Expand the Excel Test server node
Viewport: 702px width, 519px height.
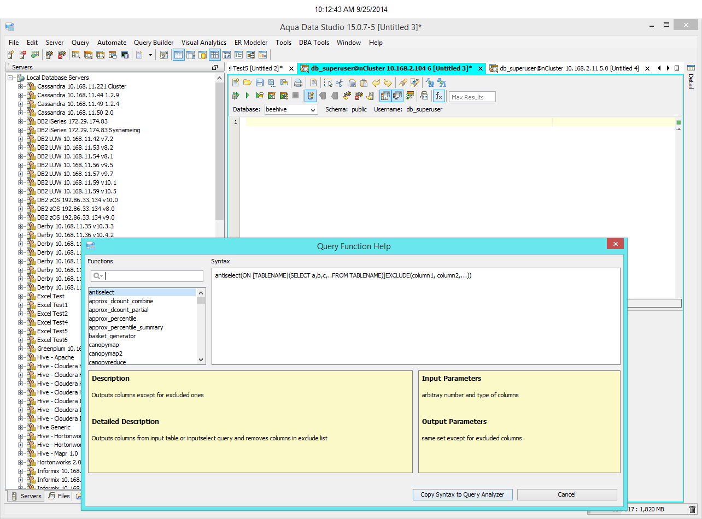[21, 296]
